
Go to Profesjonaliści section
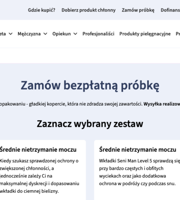tap(98, 34)
